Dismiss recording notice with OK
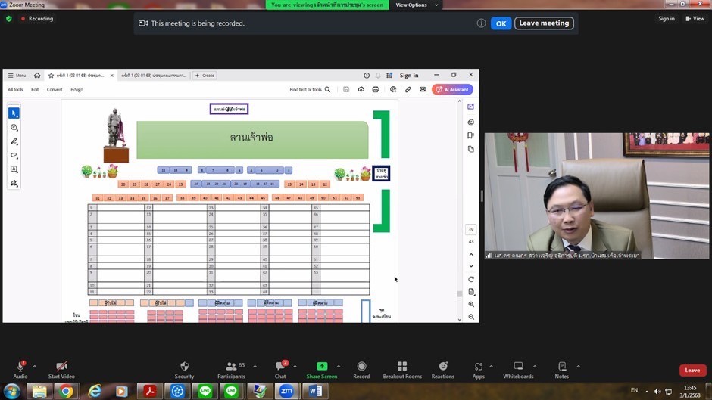Screen dimensions: 712x400 [501, 23]
